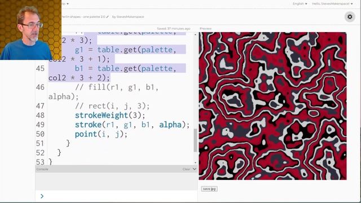The image size is (361, 203).
Task: Click the code editor vertical scrollbar thumb
Action: [196, 140]
